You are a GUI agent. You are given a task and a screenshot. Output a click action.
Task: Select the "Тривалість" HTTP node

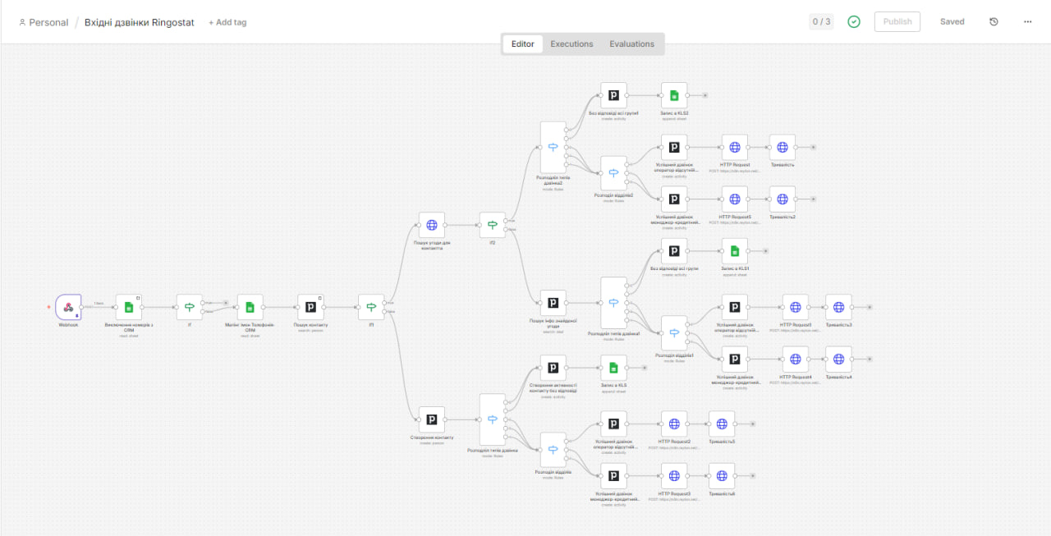click(x=782, y=146)
